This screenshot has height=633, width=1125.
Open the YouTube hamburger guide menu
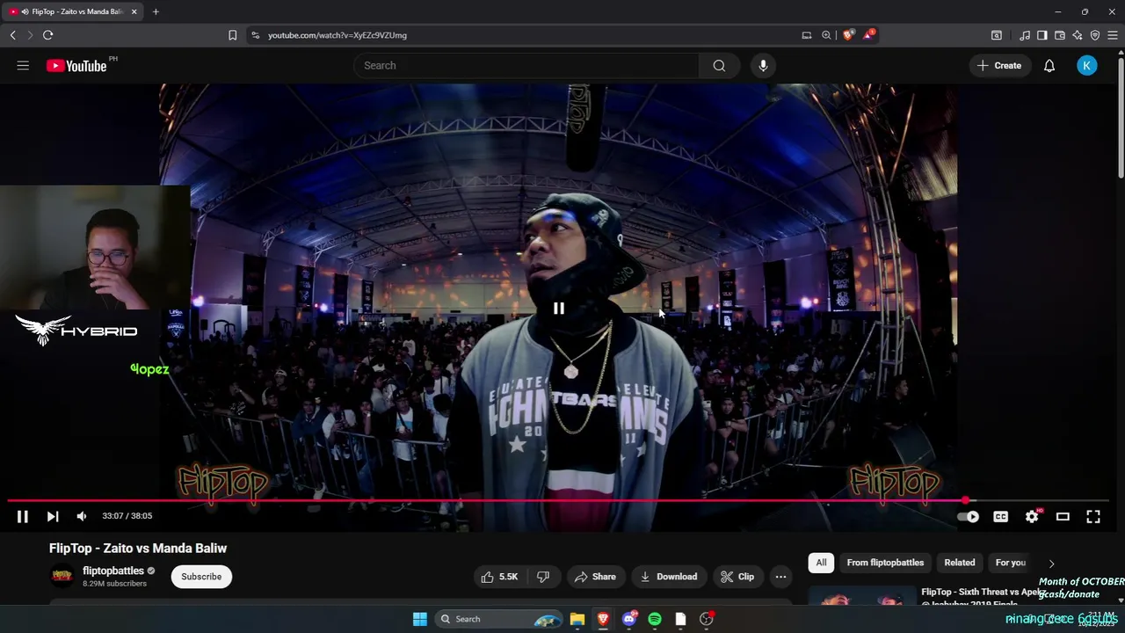23,65
